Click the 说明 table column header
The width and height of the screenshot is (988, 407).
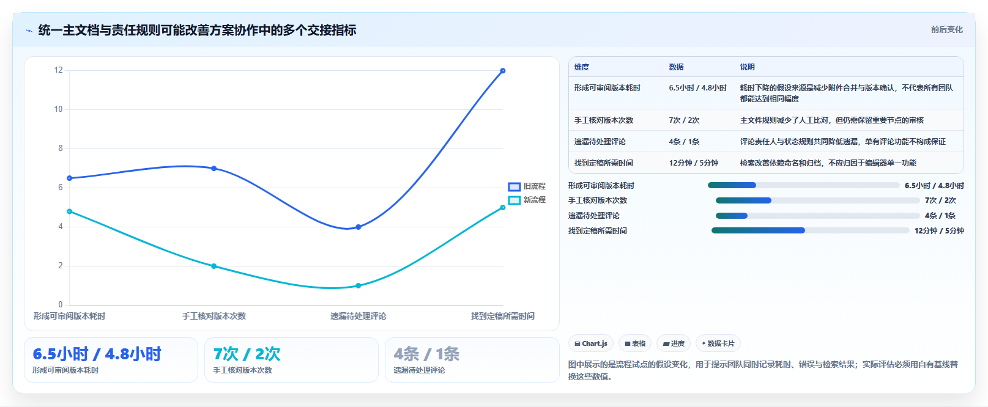[x=748, y=67]
